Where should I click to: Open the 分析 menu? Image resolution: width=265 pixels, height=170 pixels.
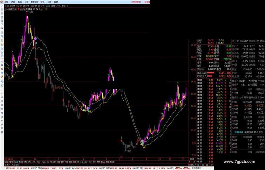pos(27,2)
